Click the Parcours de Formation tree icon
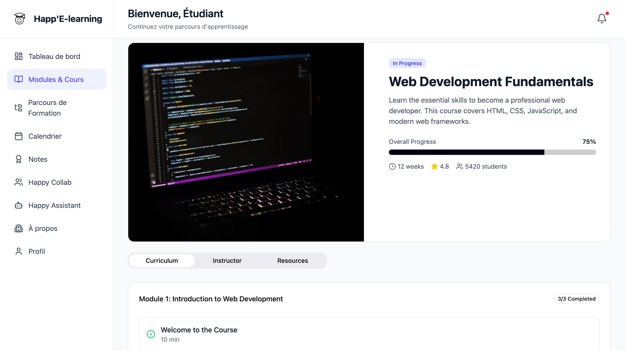Screen dimensions: 625x351 coord(19,108)
